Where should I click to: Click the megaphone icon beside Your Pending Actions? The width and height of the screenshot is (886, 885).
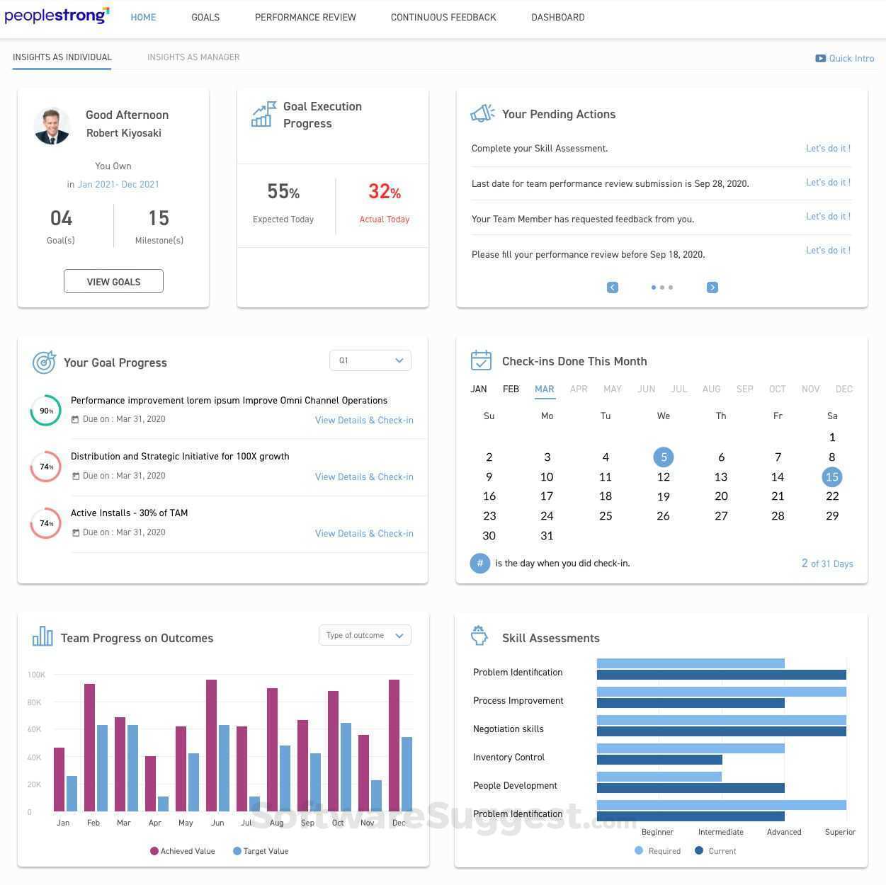(x=482, y=113)
